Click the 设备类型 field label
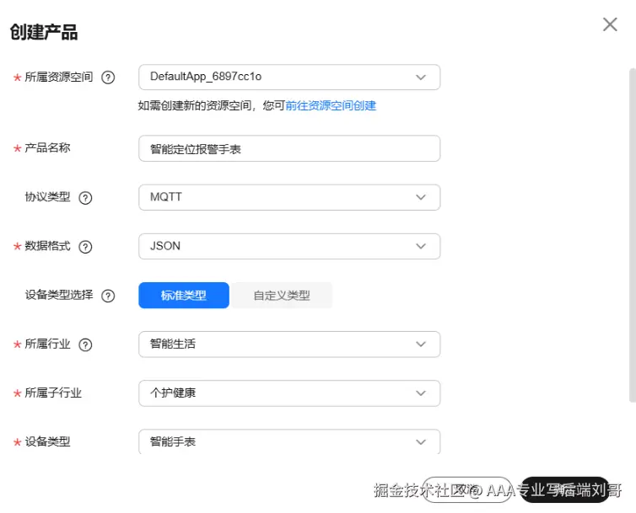636x513 pixels. coord(47,441)
